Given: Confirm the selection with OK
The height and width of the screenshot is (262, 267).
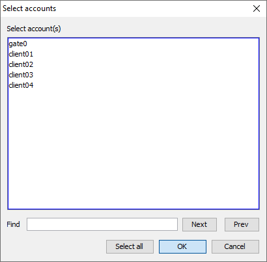Looking at the screenshot, I should pyautogui.click(x=182, y=246).
